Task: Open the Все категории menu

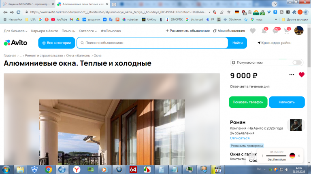Action: (57, 43)
